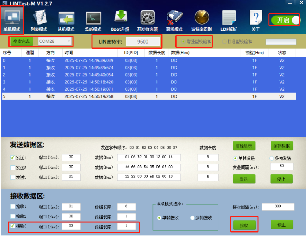This screenshot has height=236, width=306.
Task: Open the 关于 about help icon
Action: 256,20
